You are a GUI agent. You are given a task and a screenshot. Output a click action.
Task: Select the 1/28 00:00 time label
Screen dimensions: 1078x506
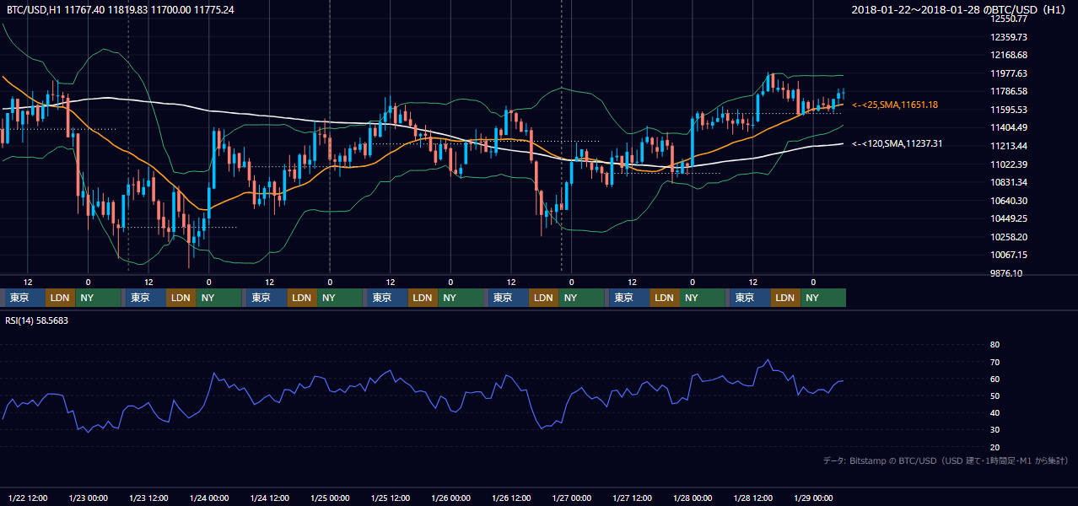pos(693,498)
